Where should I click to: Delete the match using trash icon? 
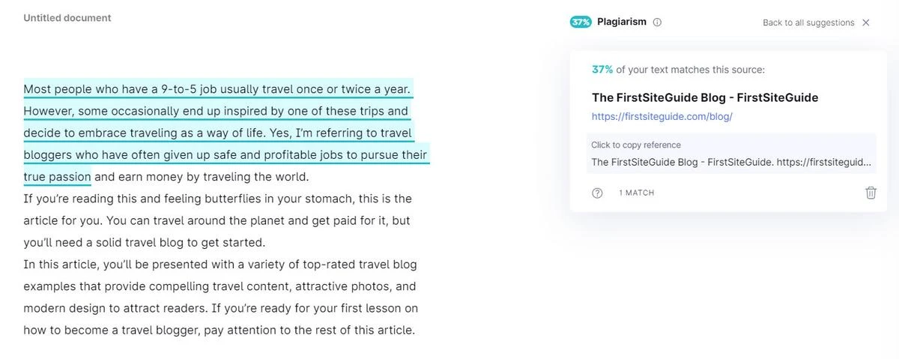[871, 193]
